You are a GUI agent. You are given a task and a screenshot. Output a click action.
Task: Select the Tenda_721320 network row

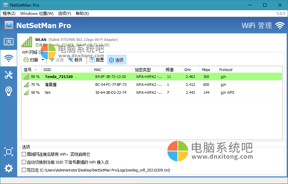point(152,77)
